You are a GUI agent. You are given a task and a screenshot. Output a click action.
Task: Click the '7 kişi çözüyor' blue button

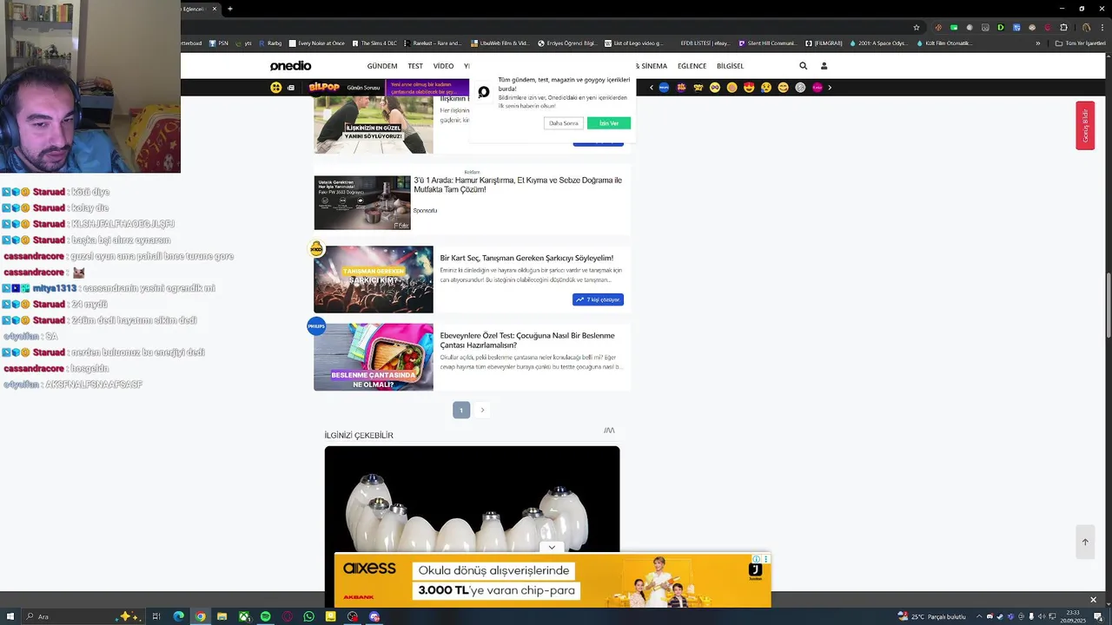(598, 299)
